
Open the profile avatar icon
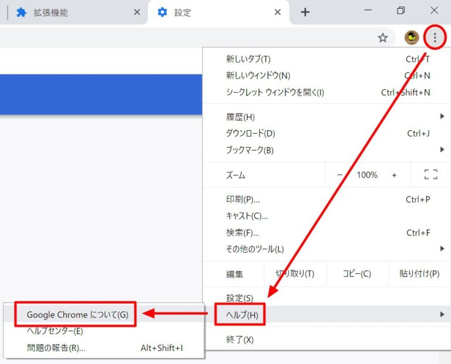[412, 38]
